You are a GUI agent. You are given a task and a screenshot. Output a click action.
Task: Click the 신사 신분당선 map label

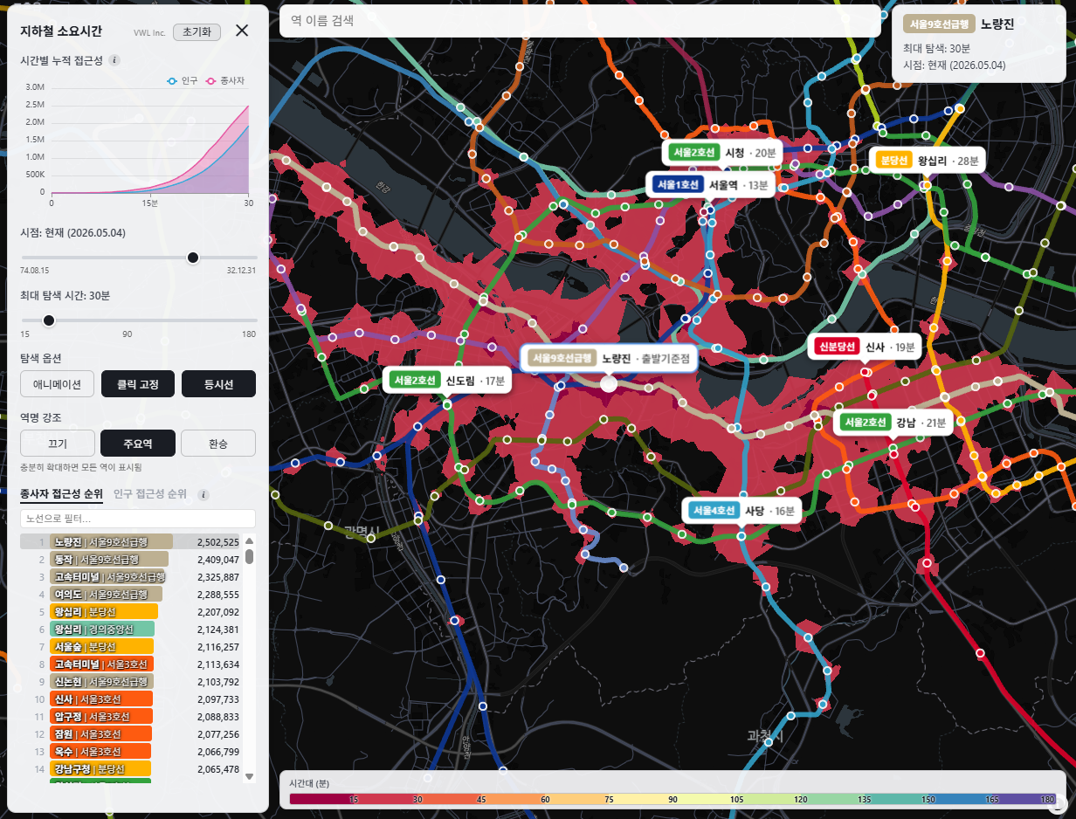coord(865,347)
